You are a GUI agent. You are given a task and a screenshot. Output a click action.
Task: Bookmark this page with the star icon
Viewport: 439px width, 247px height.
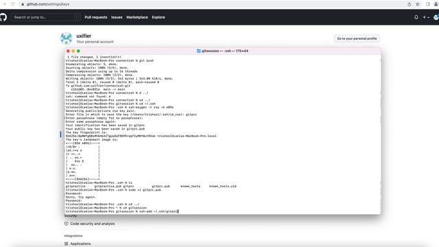pyautogui.click(x=418, y=4)
